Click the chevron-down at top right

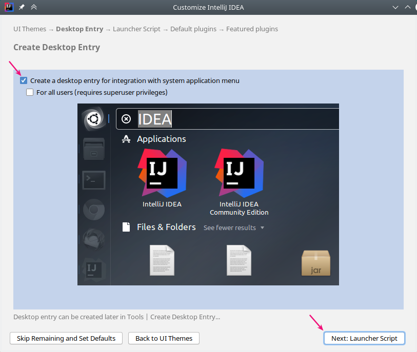tap(396, 7)
